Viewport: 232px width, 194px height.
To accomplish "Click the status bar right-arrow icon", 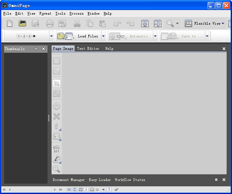I will click(x=103, y=190).
